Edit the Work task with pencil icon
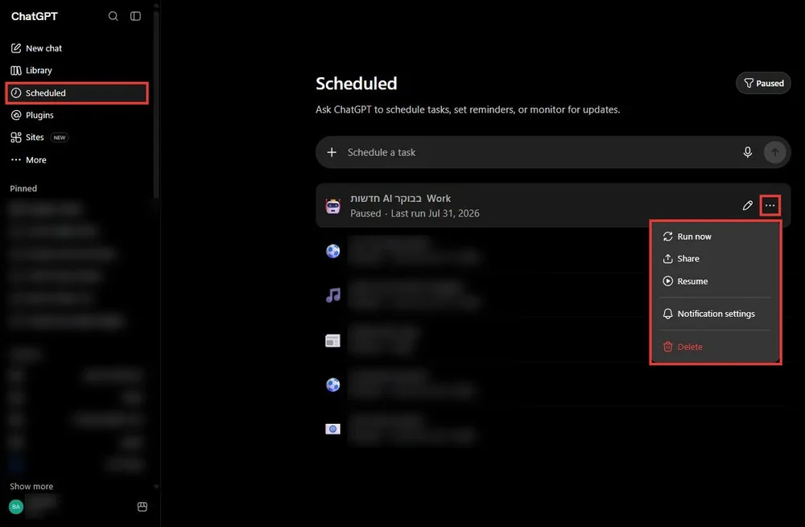Viewport: 805px width, 527px height. point(748,206)
